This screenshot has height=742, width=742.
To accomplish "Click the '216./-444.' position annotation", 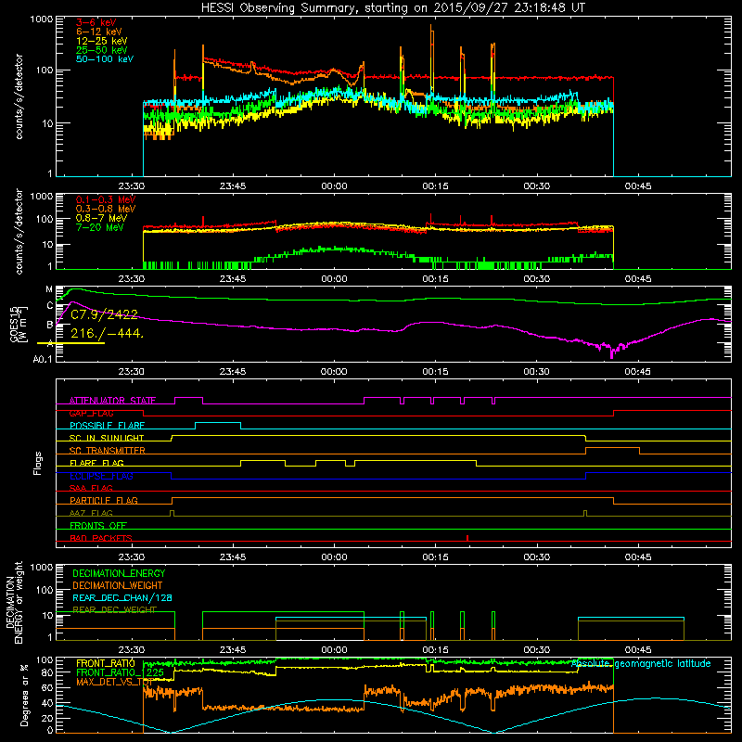I will (107, 333).
